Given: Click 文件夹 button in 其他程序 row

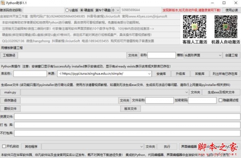Looking at the screenshot, I should [x=150, y=146].
